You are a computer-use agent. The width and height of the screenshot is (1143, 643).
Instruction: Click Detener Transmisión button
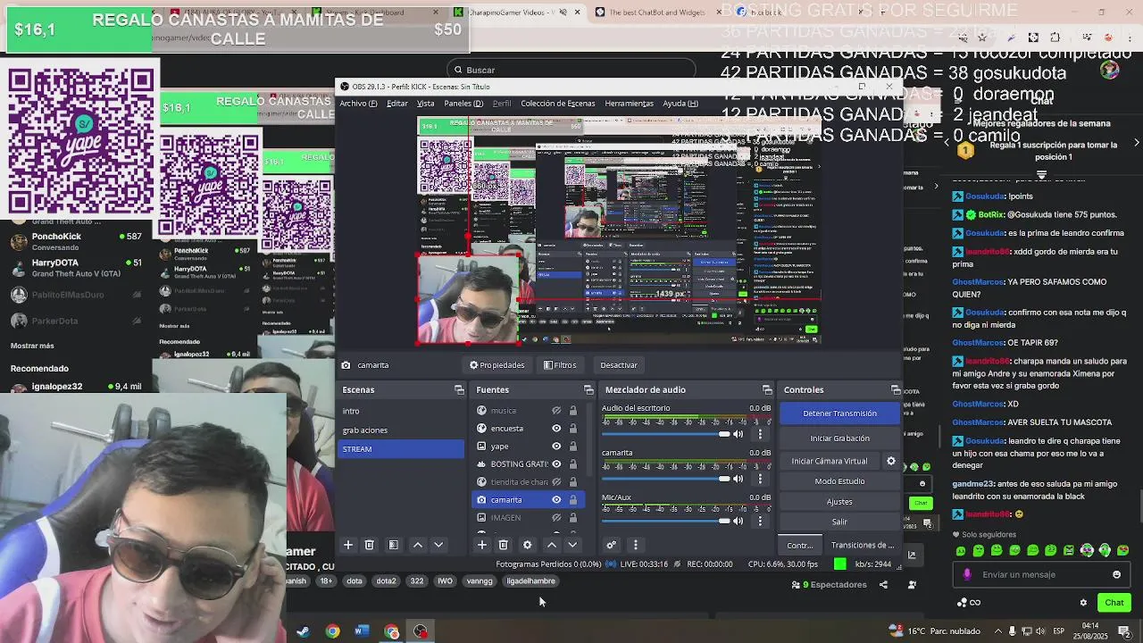click(x=839, y=413)
